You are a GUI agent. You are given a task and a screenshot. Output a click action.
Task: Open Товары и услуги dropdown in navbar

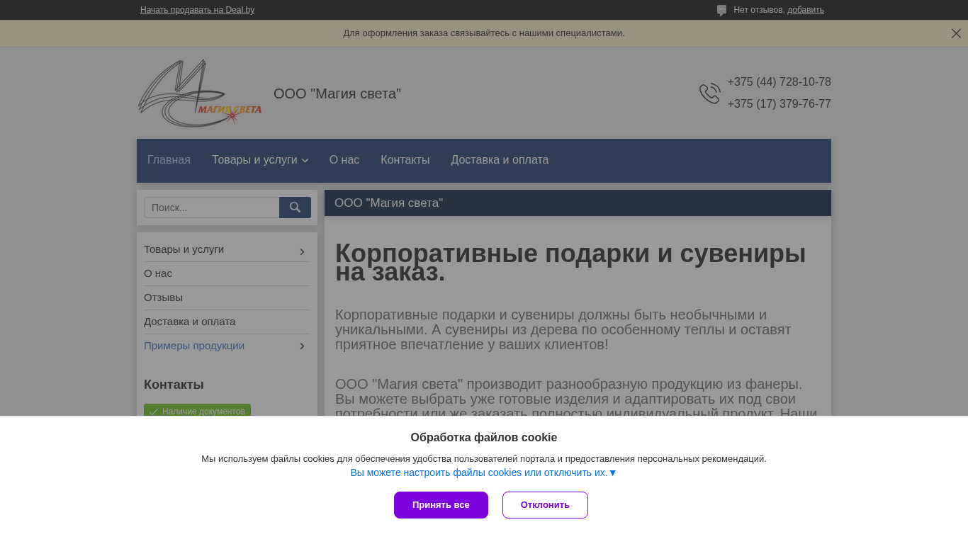coord(260,160)
